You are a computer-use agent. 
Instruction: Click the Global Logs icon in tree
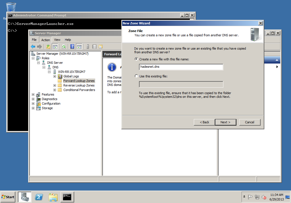point(60,76)
